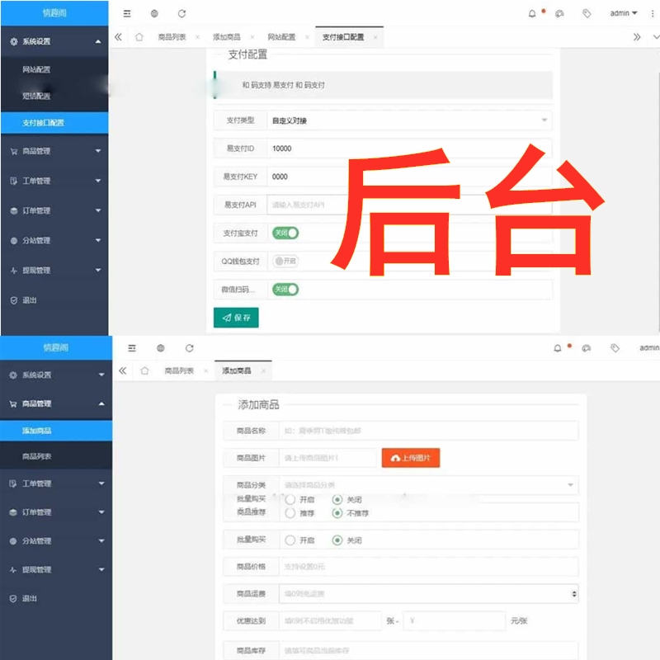Click the green 保存 button
660x660 pixels.
pyautogui.click(x=236, y=318)
